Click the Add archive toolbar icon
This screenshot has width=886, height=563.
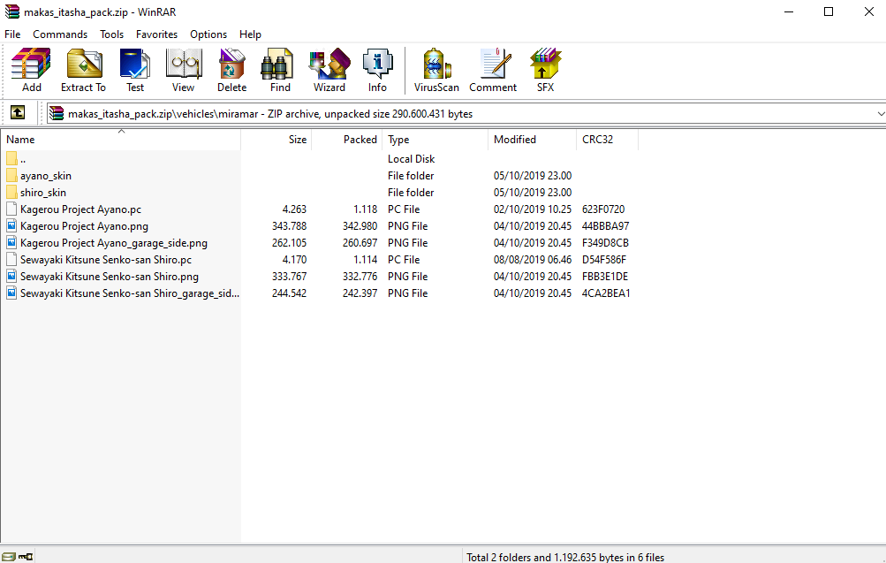click(32, 64)
